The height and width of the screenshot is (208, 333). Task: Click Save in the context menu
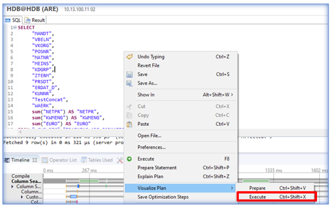[181, 74]
